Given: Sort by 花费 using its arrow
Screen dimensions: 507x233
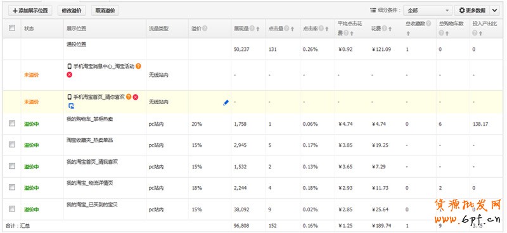Looking at the screenshot, I should [390, 29].
